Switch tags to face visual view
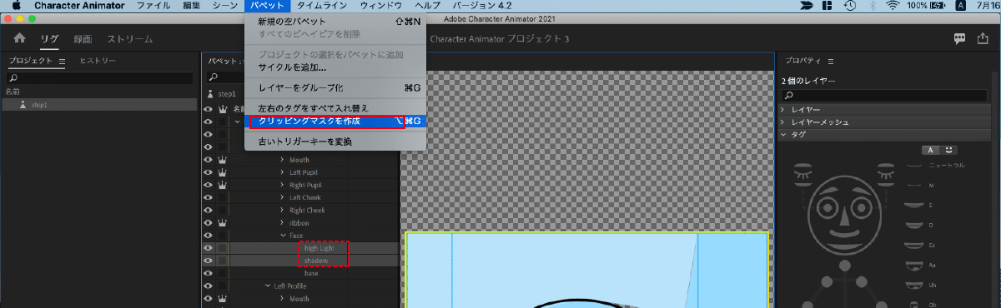The image size is (1001, 308). click(948, 150)
